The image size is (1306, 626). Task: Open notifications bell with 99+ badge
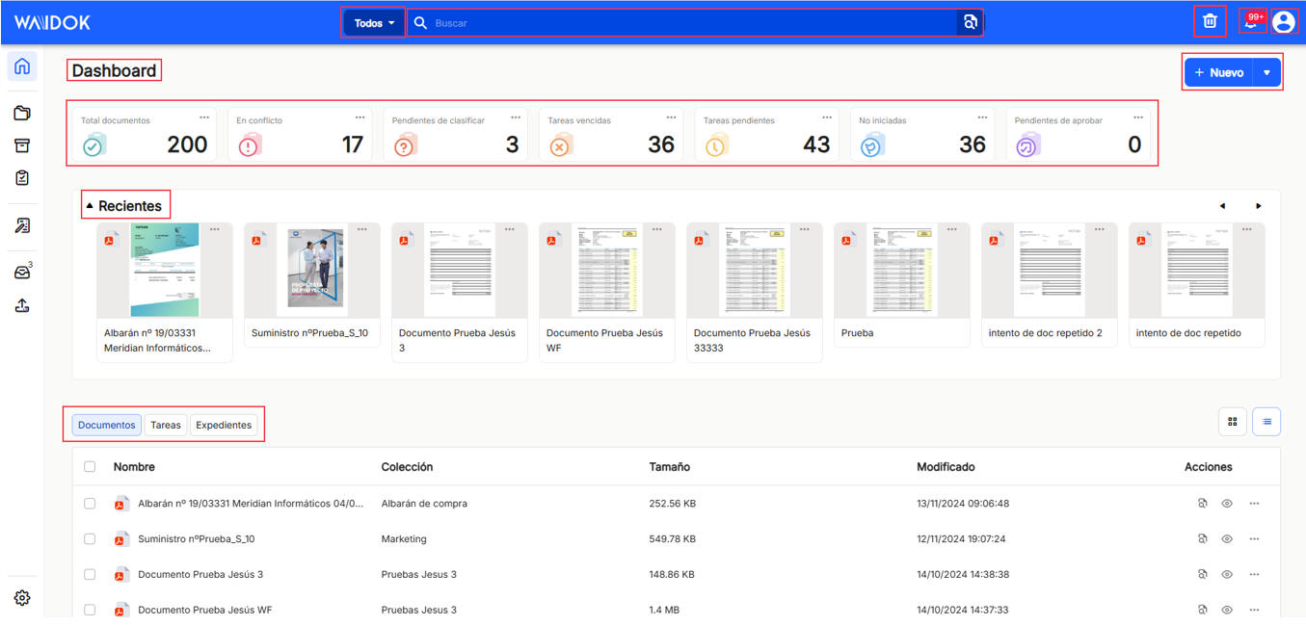point(1252,21)
